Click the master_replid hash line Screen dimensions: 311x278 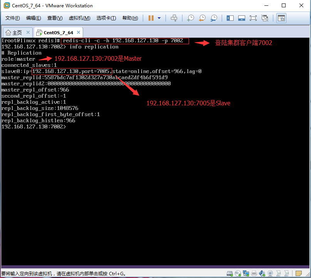85,77
